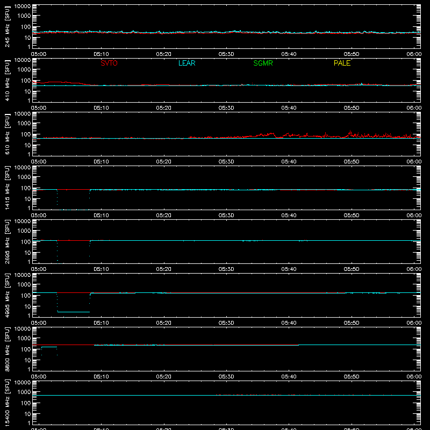The height and width of the screenshot is (430, 430).
Task: Click the 10000 y-axis value on 2695 MHz plot
Action: [23, 221]
